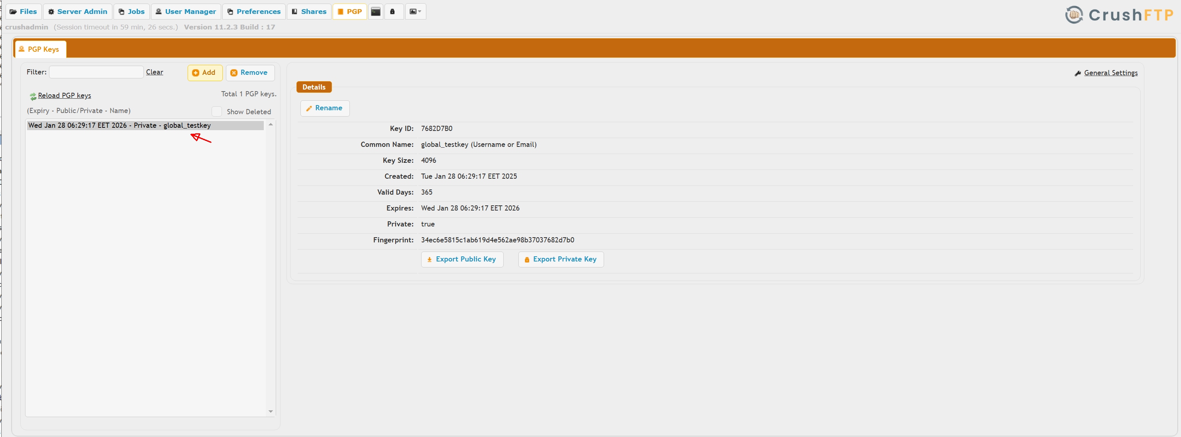The image size is (1181, 437).
Task: Focus the Filter input field
Action: tap(96, 72)
